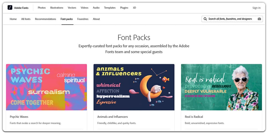Open visual search camera icon
This screenshot has width=268, height=134.
[x=259, y=19]
